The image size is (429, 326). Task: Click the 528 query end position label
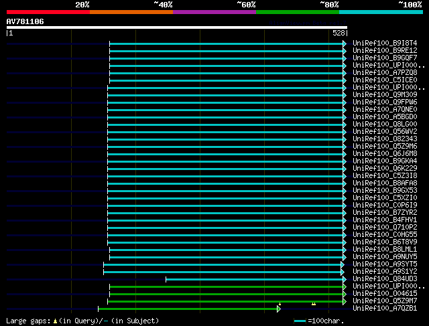click(x=339, y=33)
